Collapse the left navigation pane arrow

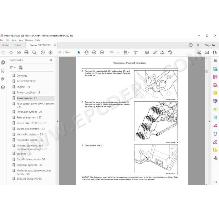(57, 121)
